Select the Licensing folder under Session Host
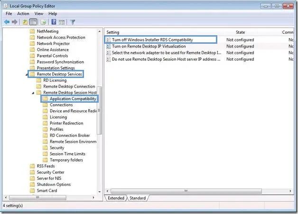The width and height of the screenshot is (298, 214). [58, 117]
